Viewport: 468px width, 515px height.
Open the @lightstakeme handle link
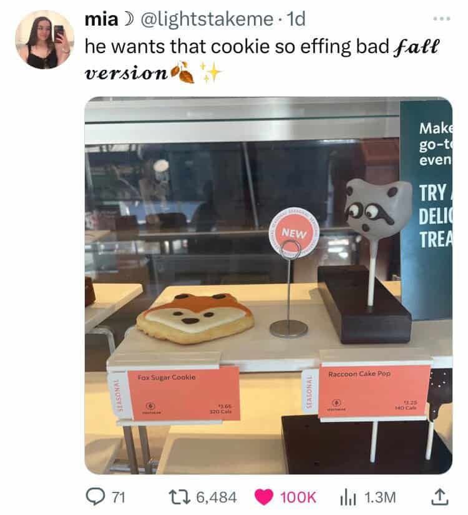tap(207, 19)
